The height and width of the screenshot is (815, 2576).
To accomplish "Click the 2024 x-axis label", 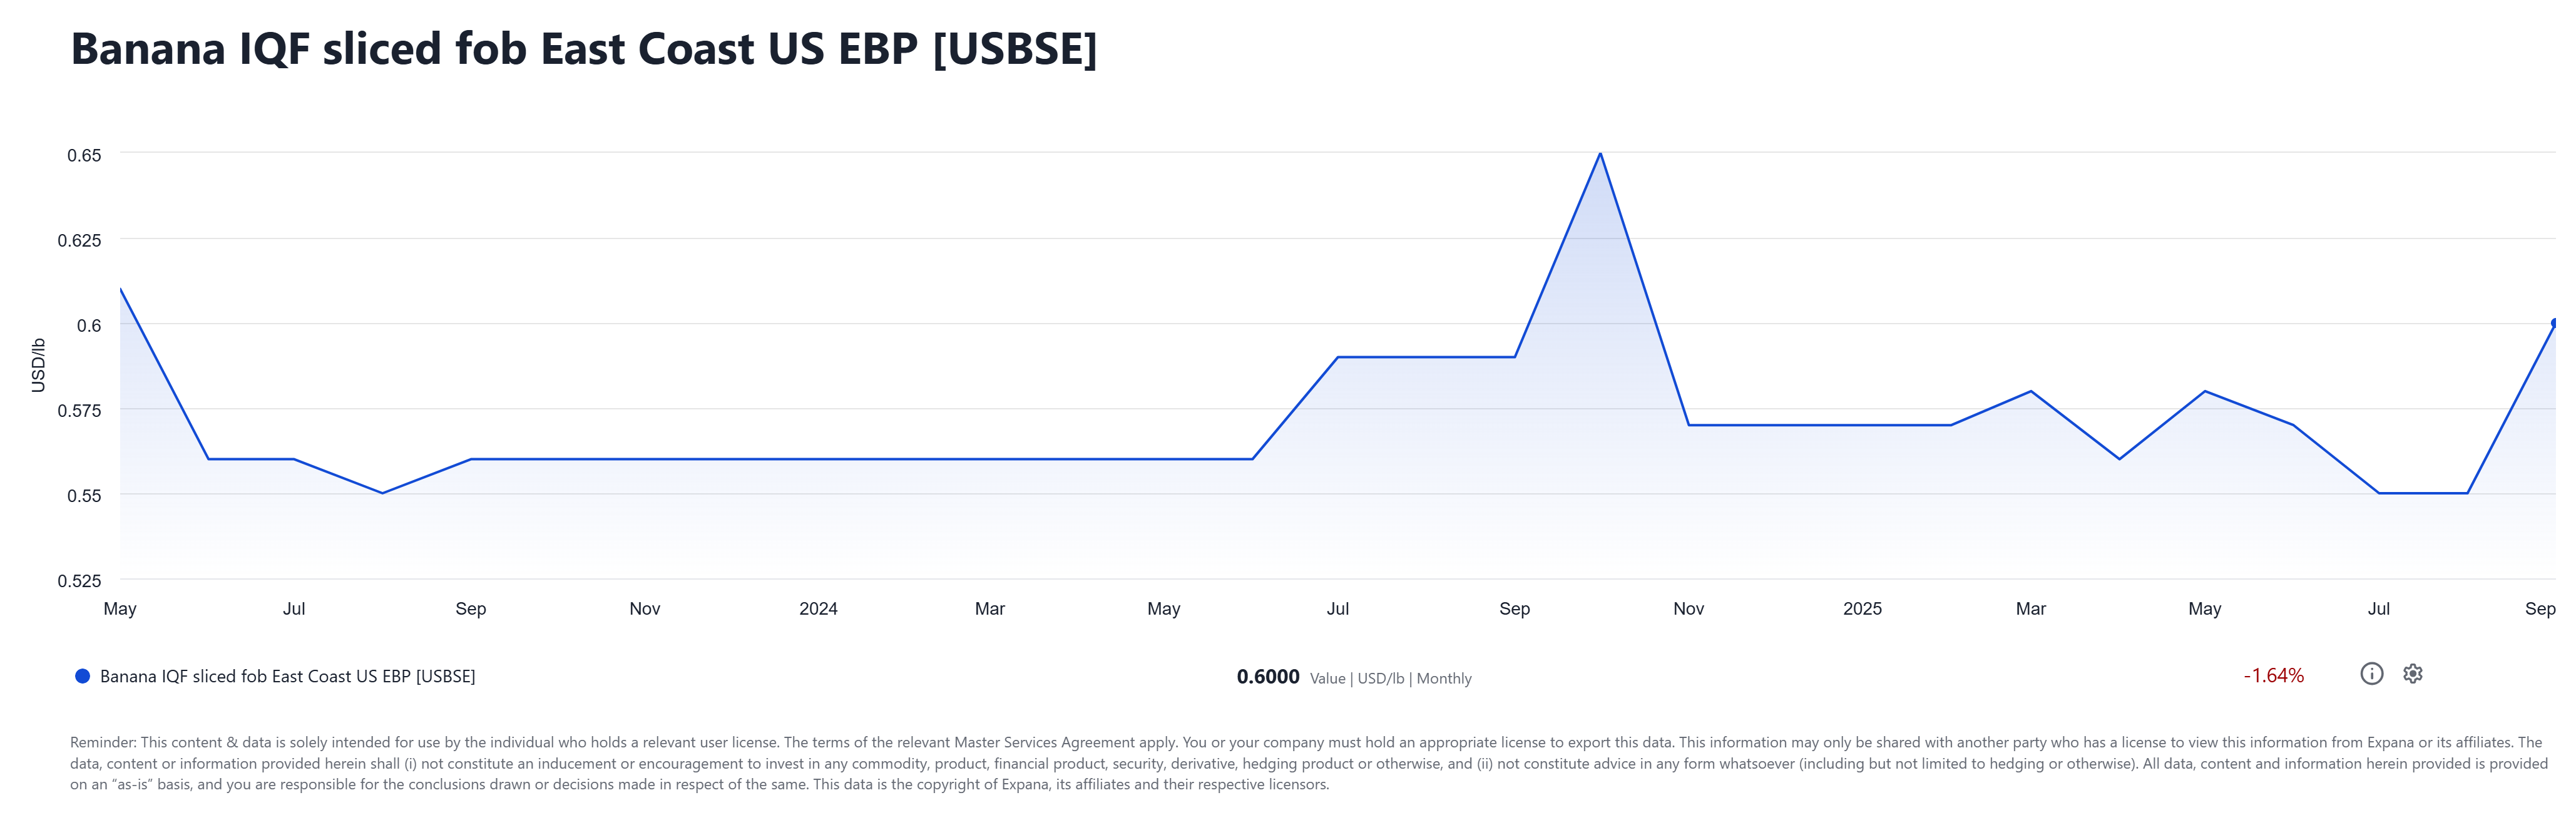I will tap(818, 609).
